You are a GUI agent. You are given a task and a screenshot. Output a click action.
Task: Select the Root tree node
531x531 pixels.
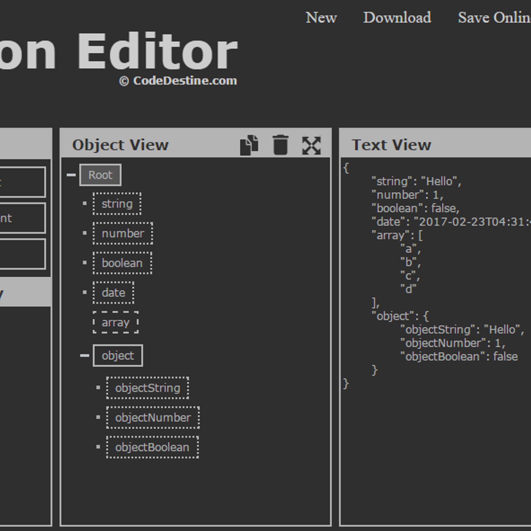[x=100, y=175]
